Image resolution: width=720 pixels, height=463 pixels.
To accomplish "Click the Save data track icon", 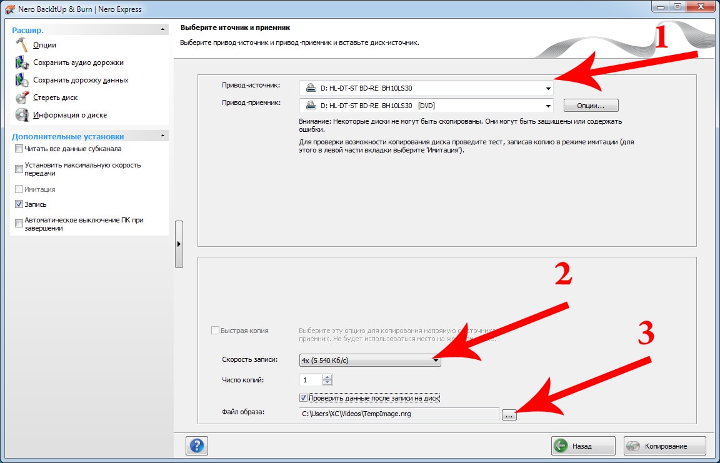I will point(22,80).
